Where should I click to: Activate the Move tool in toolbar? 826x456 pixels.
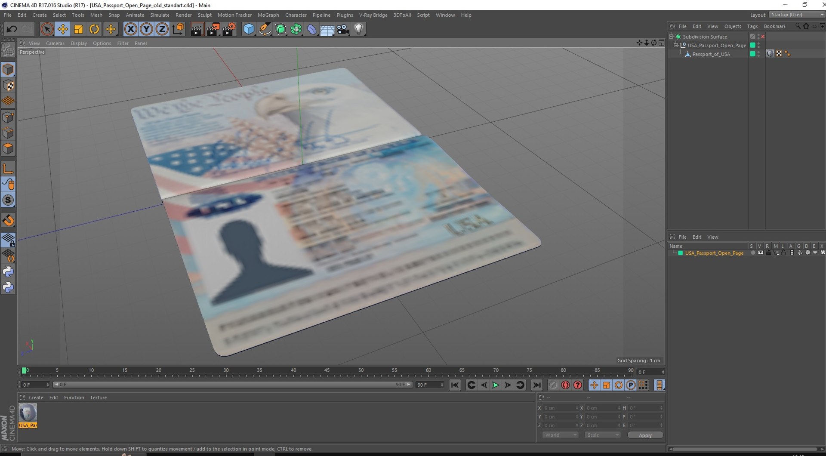pos(63,29)
